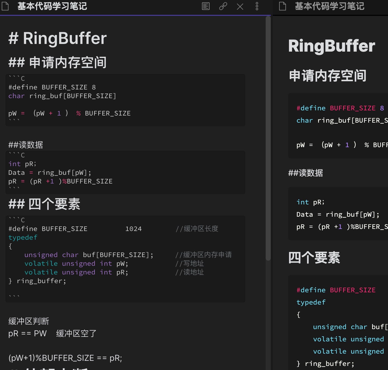Click the '//写地址' comment

190,264
